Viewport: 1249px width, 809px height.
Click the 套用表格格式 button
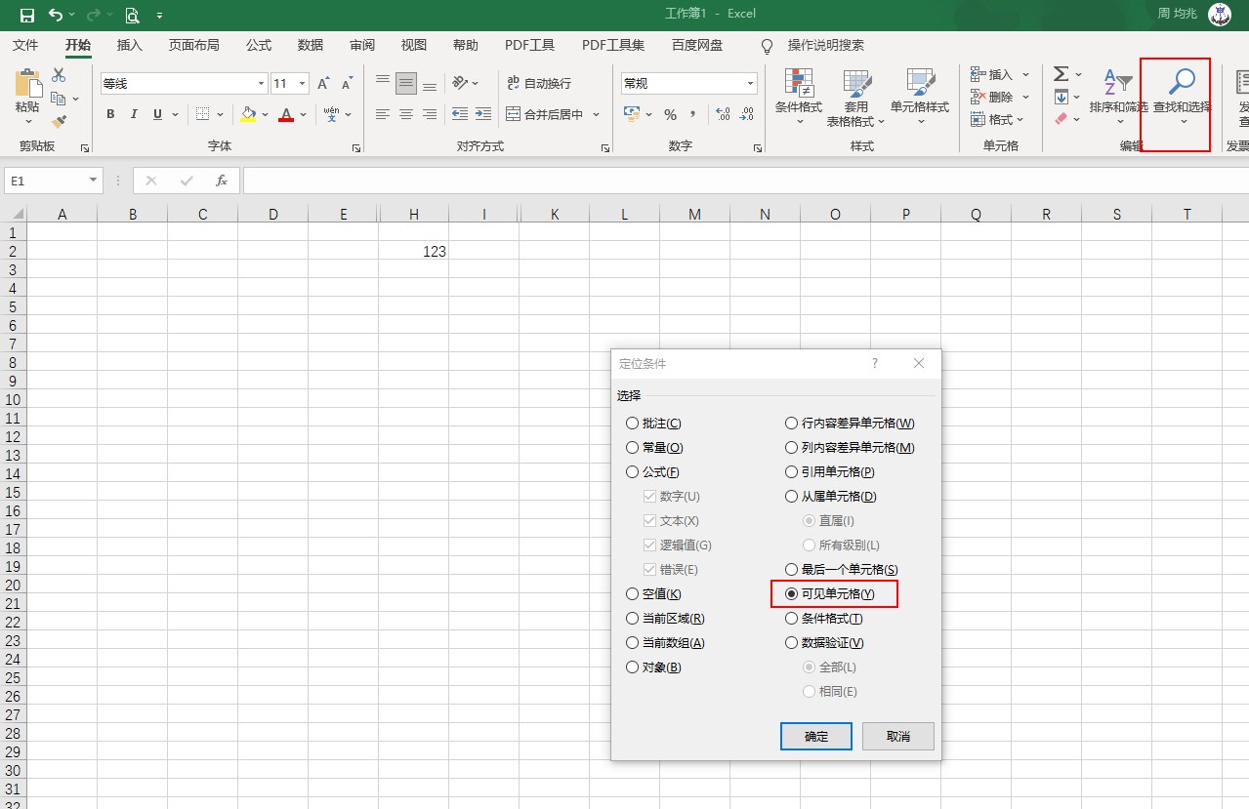[856, 97]
